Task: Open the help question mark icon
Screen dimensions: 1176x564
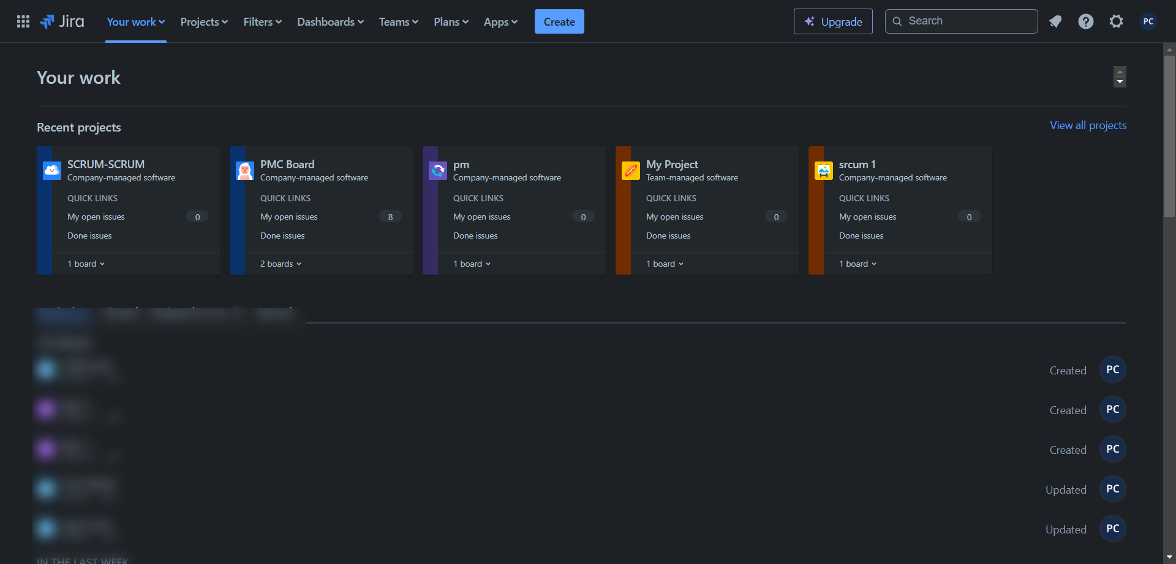Action: (1085, 21)
